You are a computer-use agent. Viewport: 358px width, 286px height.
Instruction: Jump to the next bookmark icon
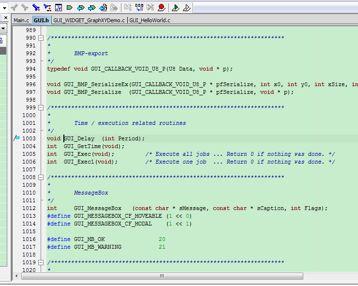(92, 8)
